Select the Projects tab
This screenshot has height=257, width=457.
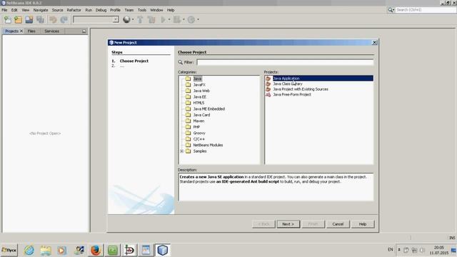pyautogui.click(x=11, y=31)
